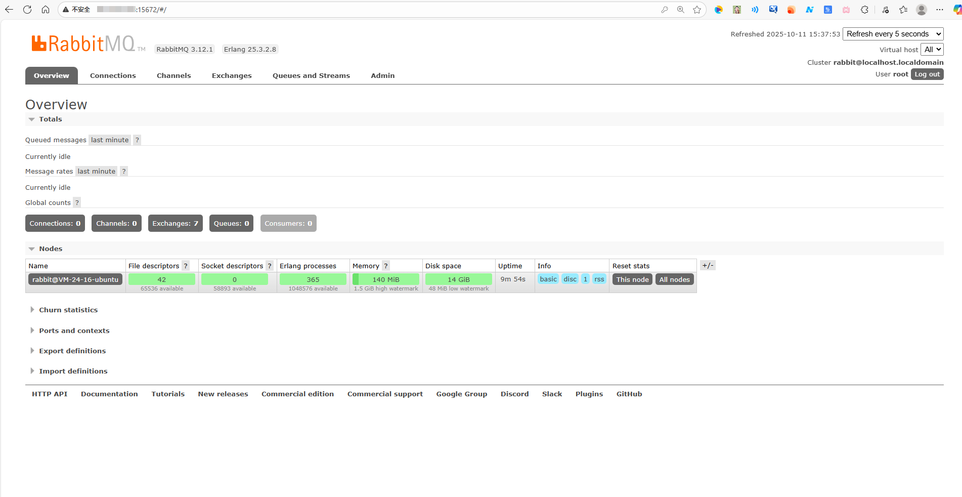Open help for Queued messages
Viewport: 962px width, 497px height.
click(137, 140)
